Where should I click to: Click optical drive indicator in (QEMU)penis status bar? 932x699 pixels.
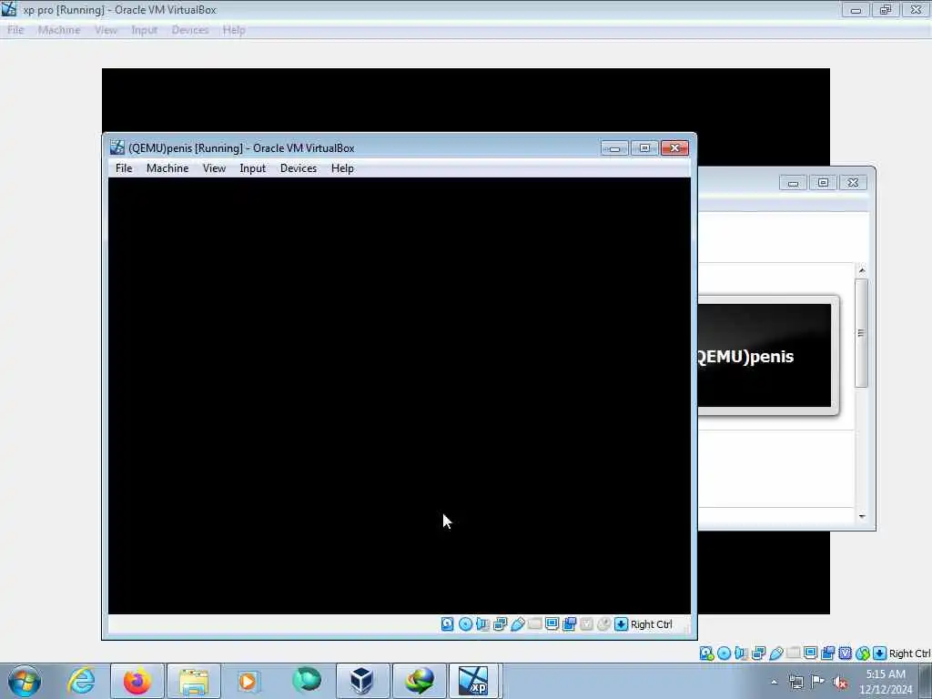[x=465, y=623]
